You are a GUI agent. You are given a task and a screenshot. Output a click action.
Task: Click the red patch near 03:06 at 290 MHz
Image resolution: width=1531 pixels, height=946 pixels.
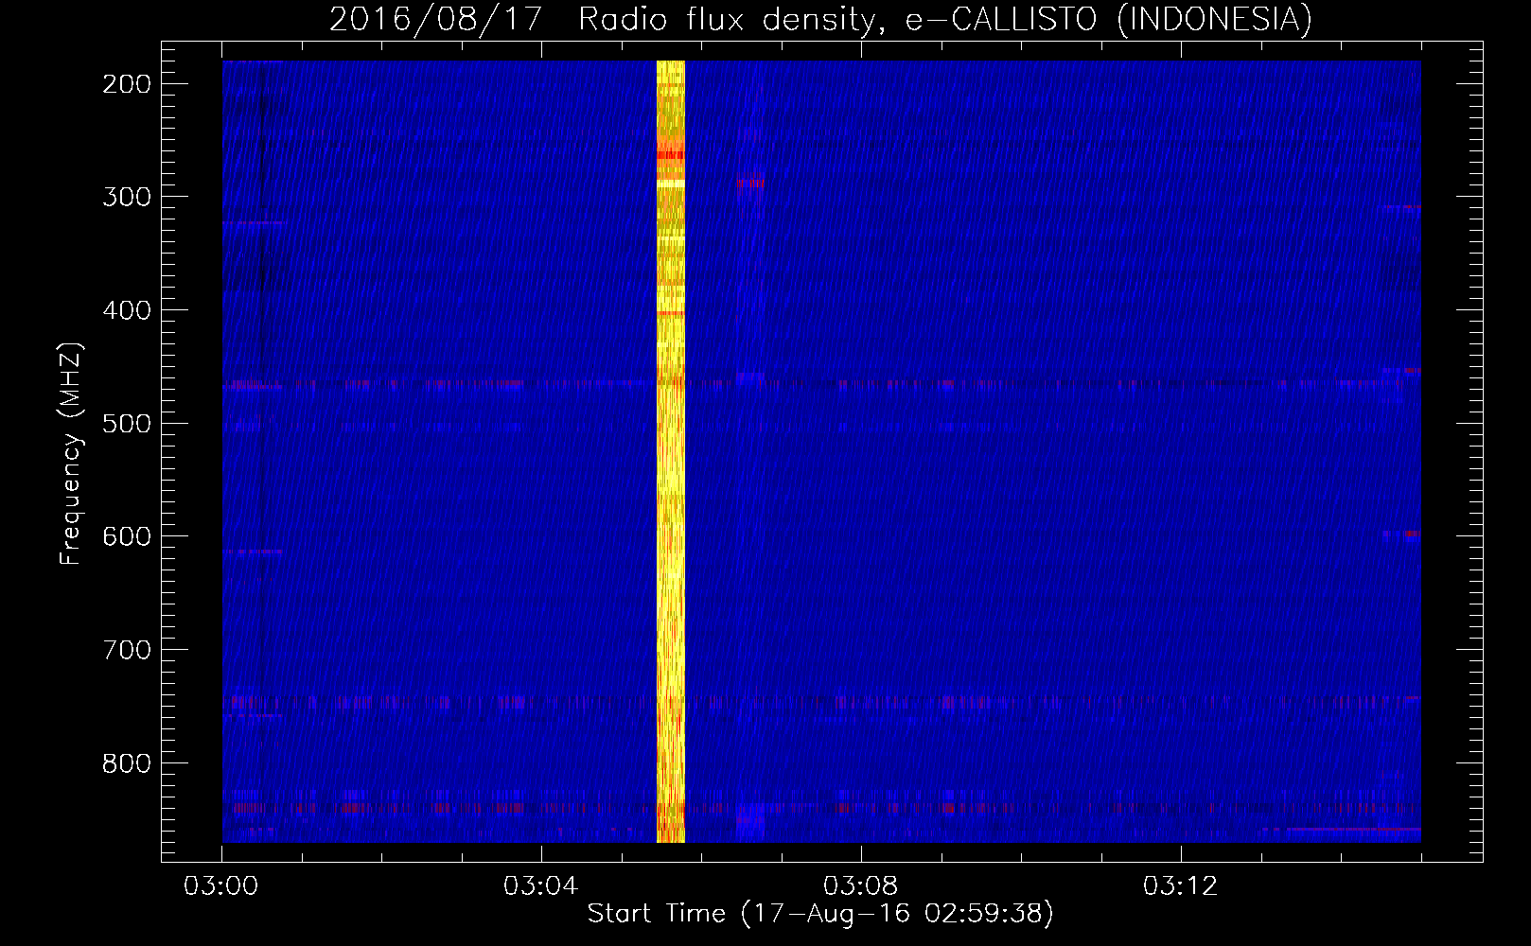[x=752, y=182]
